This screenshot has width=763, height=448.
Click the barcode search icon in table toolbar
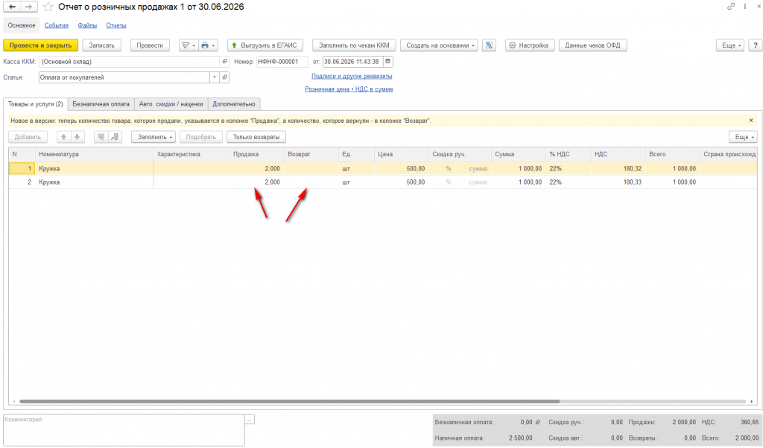pos(101,137)
